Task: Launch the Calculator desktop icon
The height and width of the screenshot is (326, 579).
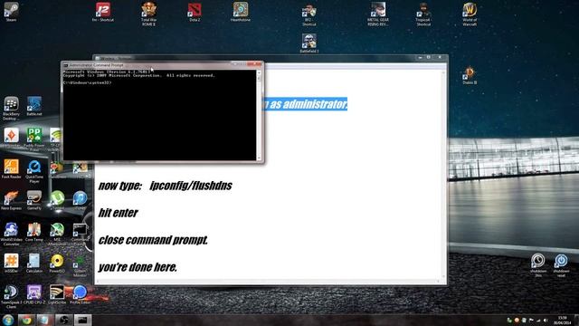Action: click(34, 264)
